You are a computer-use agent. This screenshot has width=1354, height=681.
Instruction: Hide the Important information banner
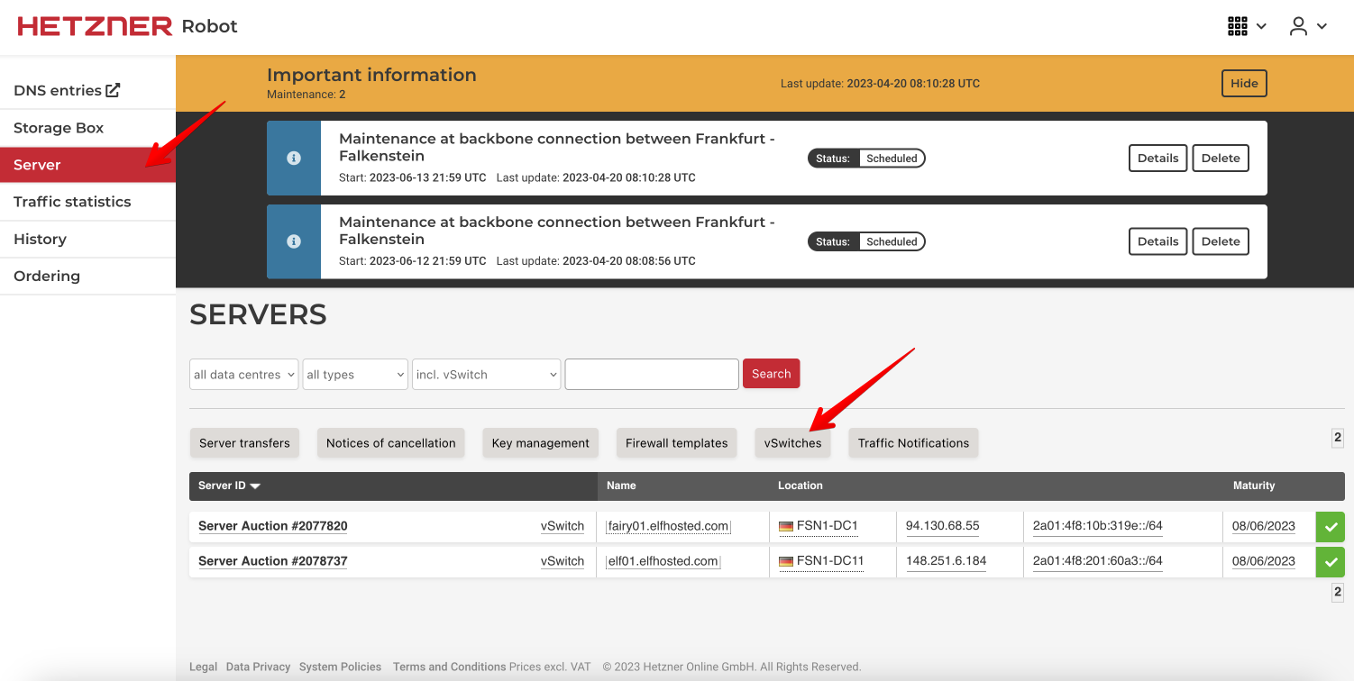pos(1244,84)
